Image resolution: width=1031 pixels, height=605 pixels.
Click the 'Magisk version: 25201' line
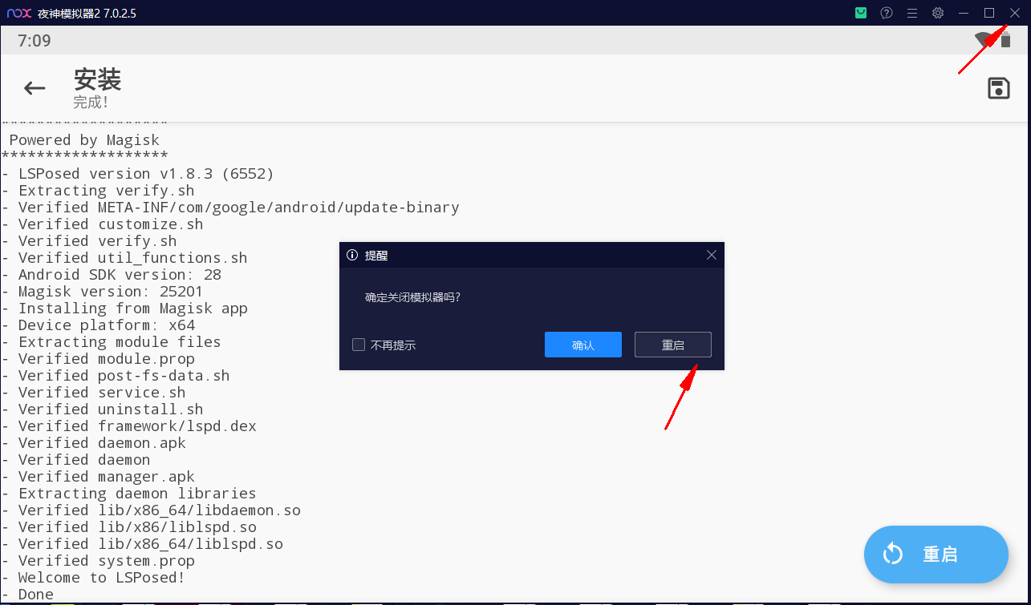103,292
